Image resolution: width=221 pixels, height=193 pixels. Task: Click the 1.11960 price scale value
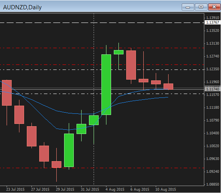[212, 82]
